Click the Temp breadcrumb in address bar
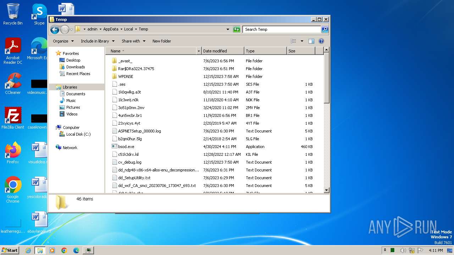454x255 pixels. point(143,29)
